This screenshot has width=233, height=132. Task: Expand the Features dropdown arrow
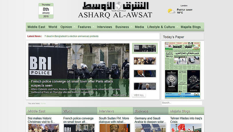(x=93, y=26)
